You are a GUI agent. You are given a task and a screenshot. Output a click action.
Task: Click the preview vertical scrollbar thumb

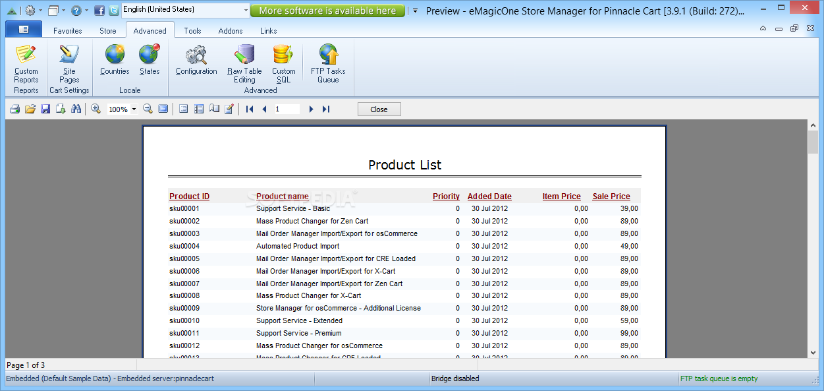click(813, 142)
